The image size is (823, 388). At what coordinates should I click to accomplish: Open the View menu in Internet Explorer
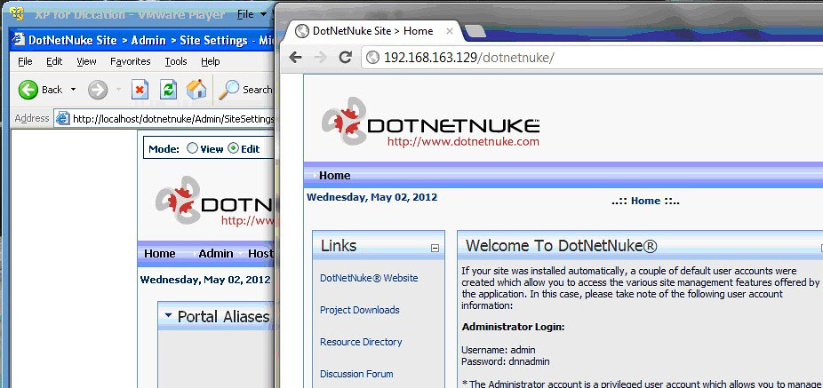pyautogui.click(x=86, y=61)
